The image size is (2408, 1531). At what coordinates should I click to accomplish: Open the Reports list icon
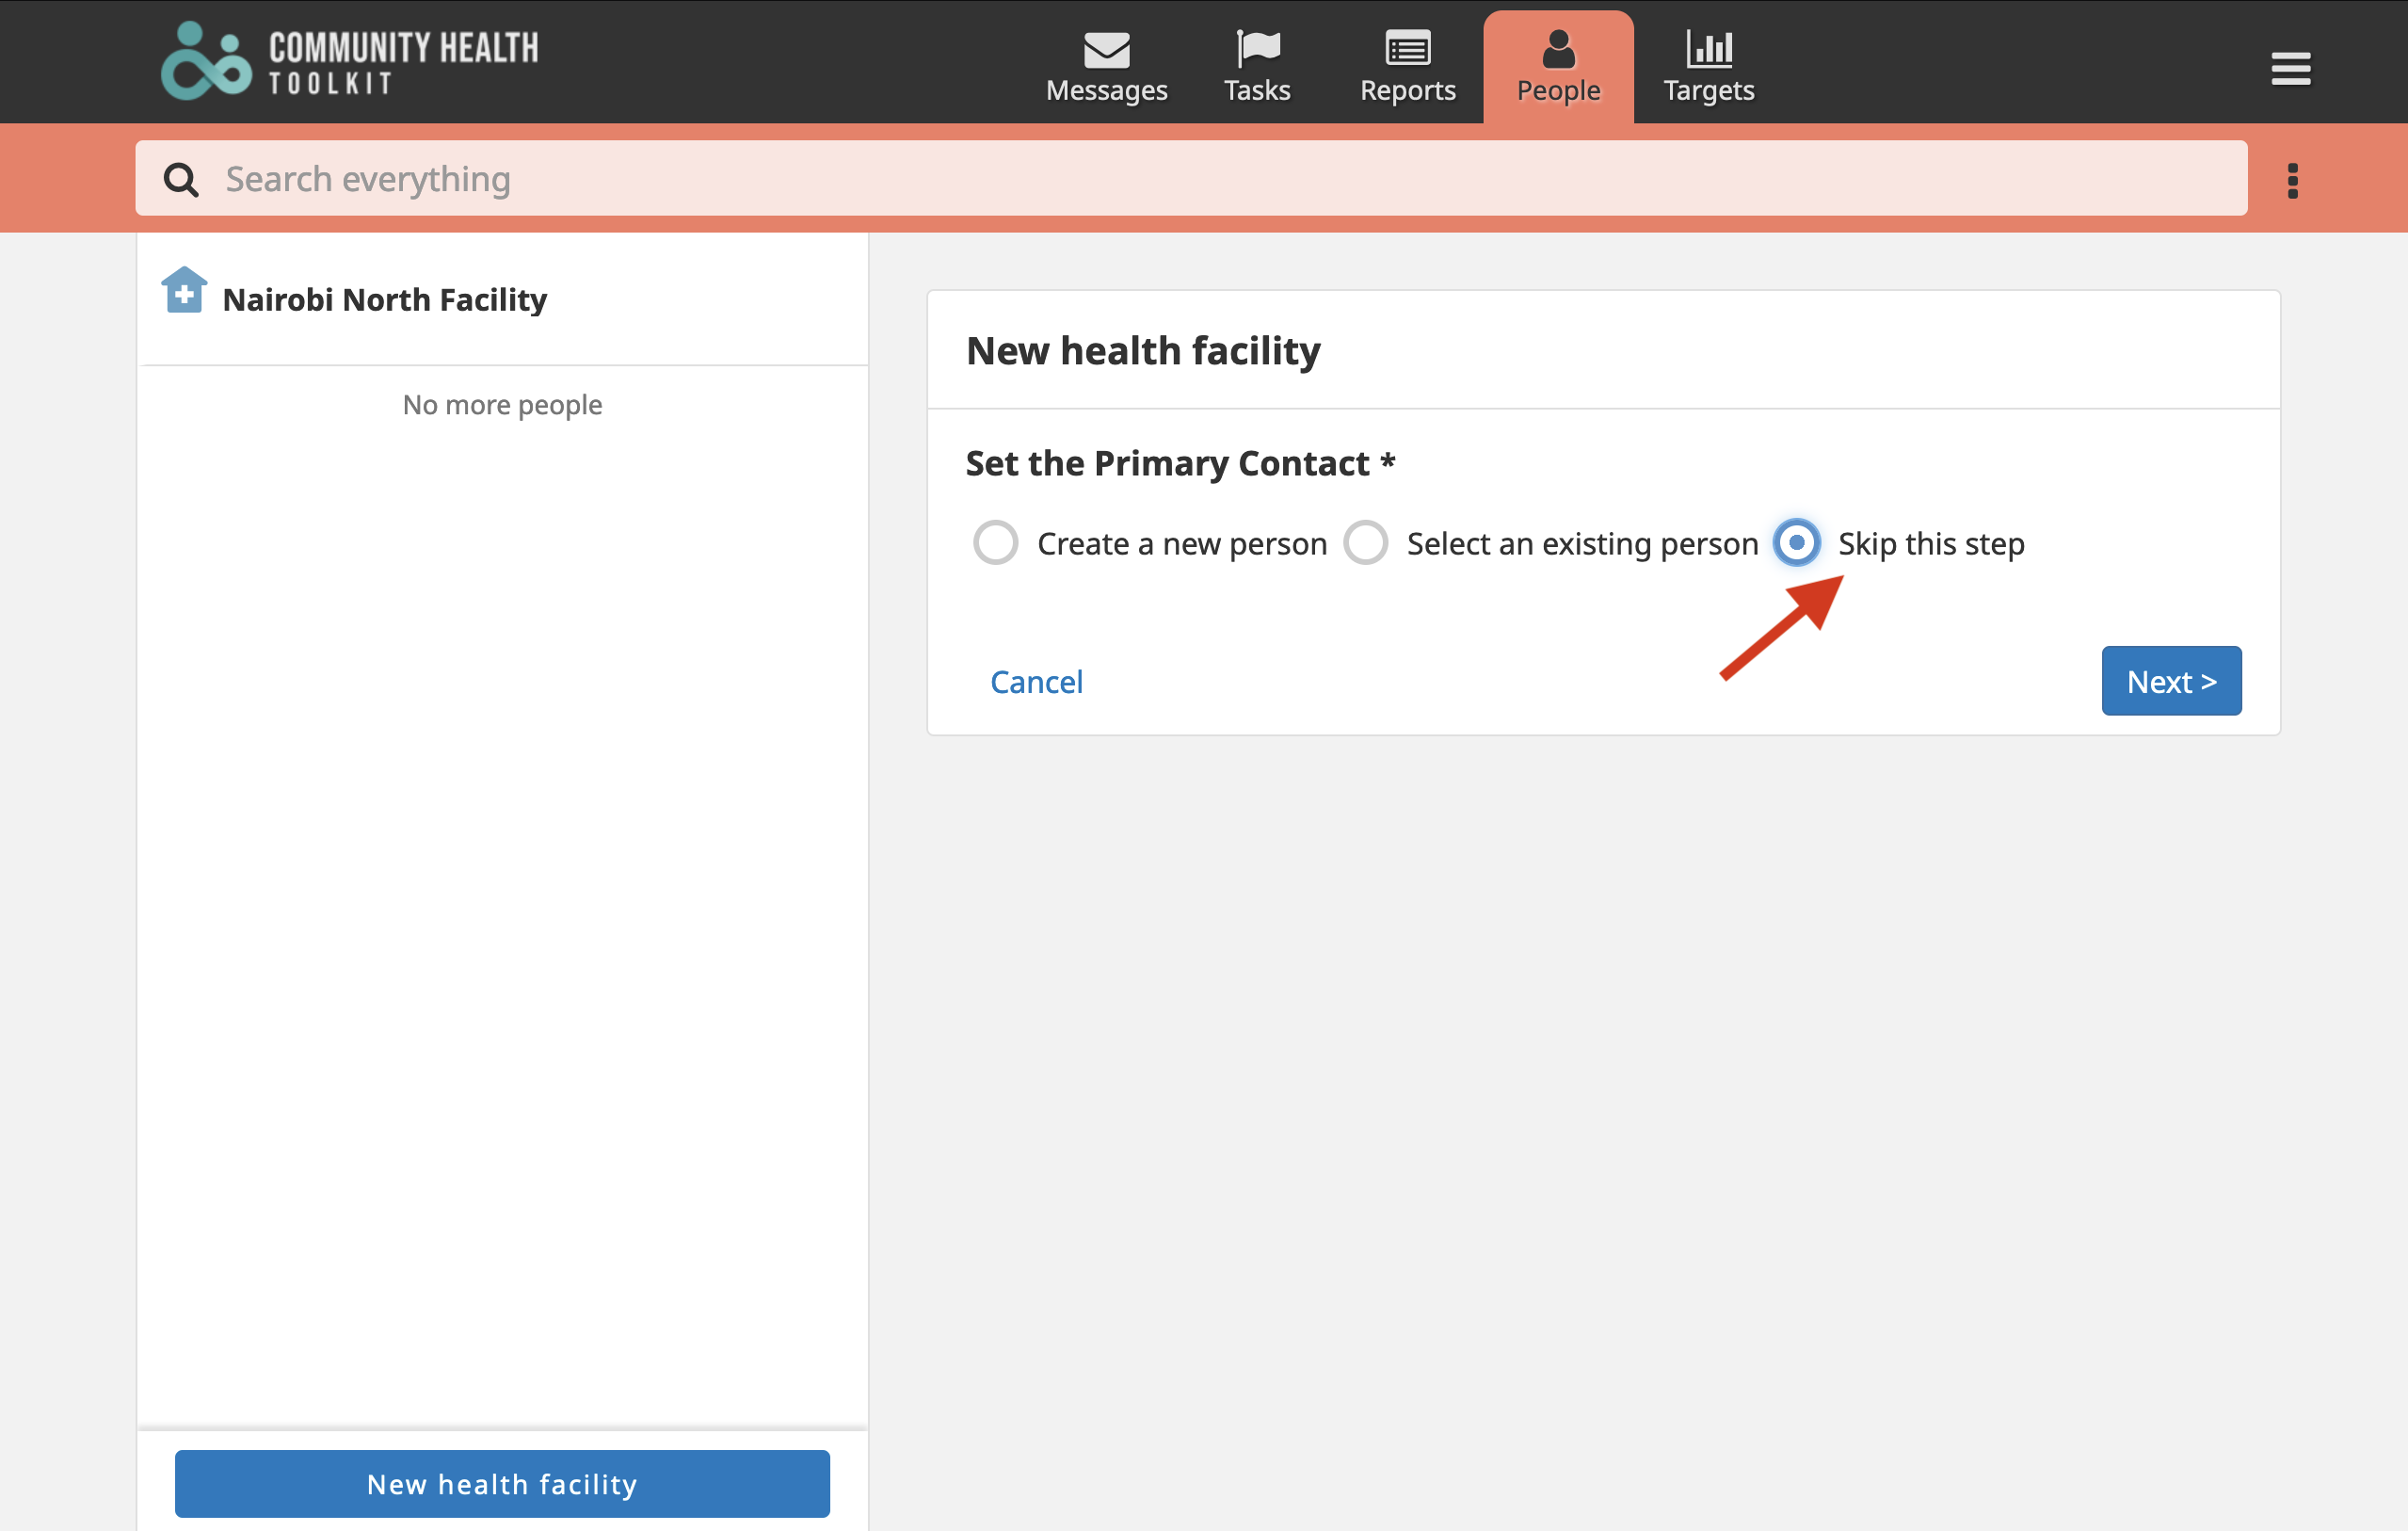click(1407, 48)
